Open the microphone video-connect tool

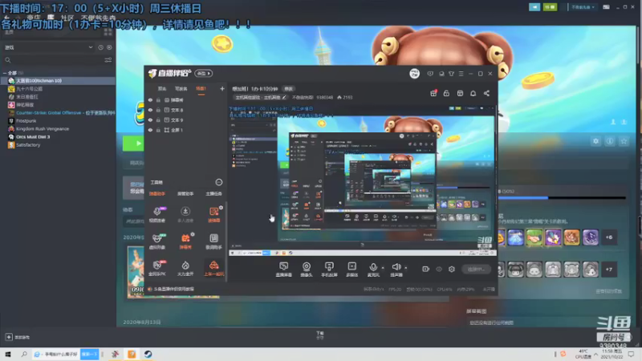click(156, 214)
